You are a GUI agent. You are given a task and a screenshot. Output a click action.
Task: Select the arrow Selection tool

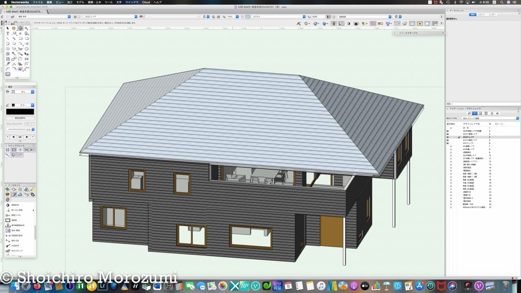pyautogui.click(x=8, y=28)
